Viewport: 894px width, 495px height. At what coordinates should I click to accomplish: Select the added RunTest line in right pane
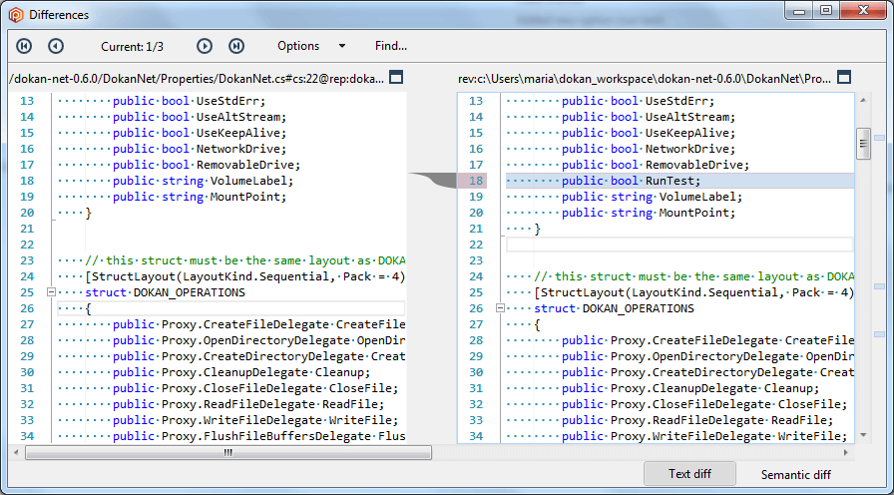(x=679, y=181)
